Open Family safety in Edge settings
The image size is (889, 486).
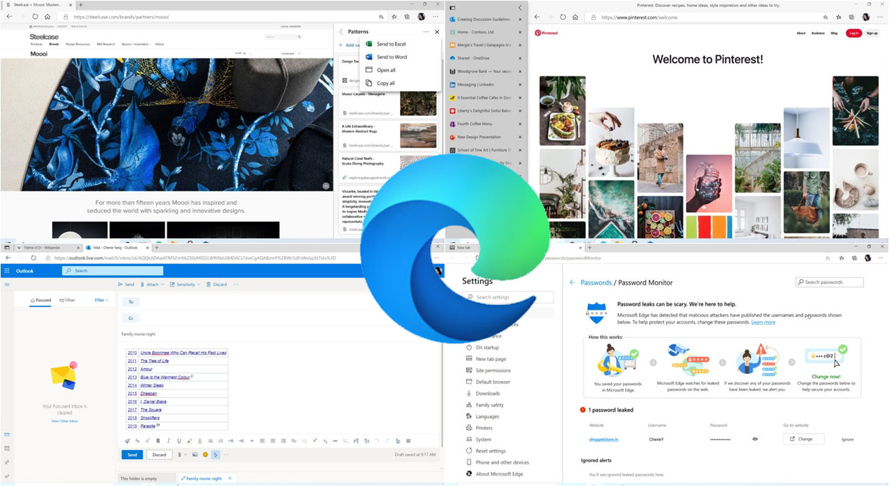490,405
